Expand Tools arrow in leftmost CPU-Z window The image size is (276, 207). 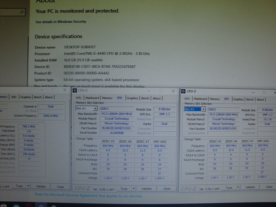[28, 186]
